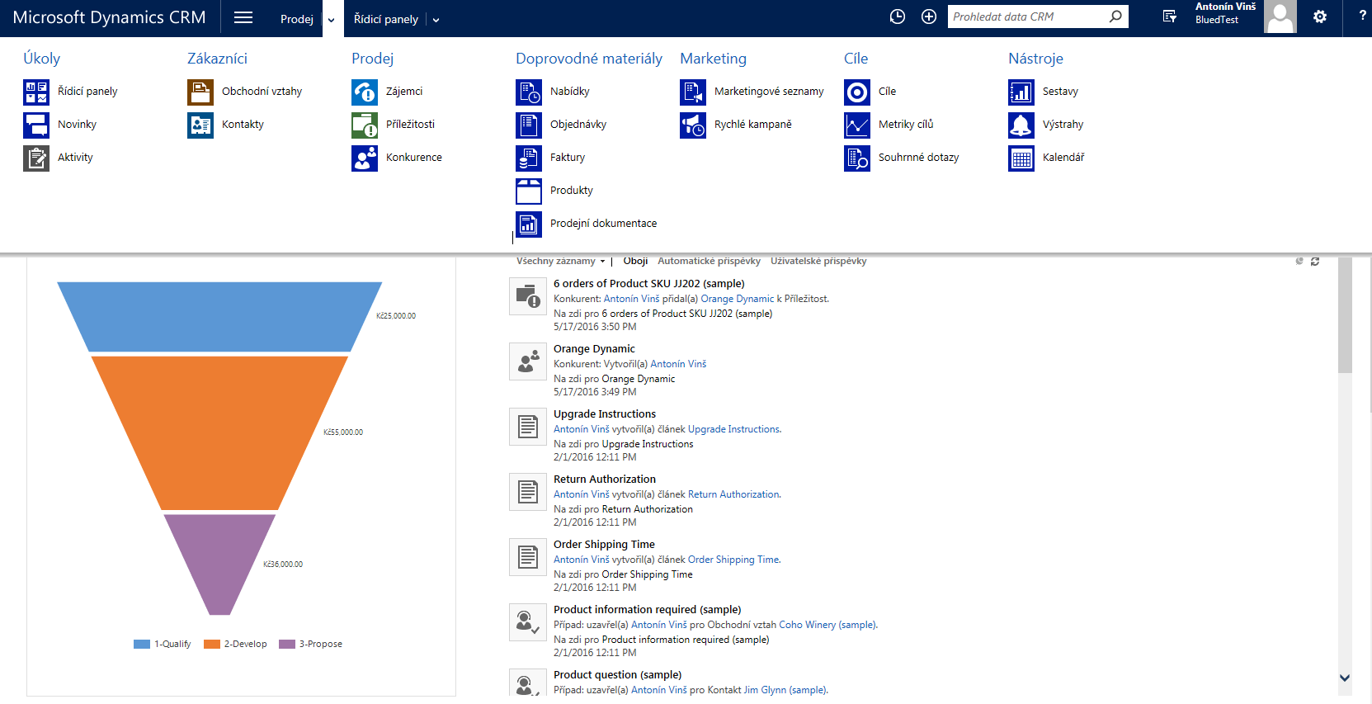Open the settings gear icon

[1320, 17]
